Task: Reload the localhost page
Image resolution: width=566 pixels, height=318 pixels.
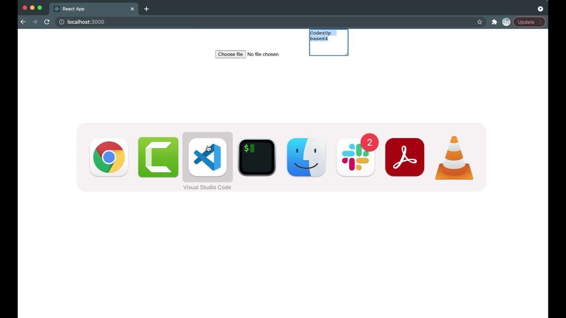Action: pos(47,22)
